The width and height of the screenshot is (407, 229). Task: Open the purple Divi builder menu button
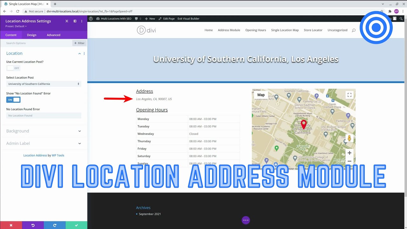(x=246, y=220)
